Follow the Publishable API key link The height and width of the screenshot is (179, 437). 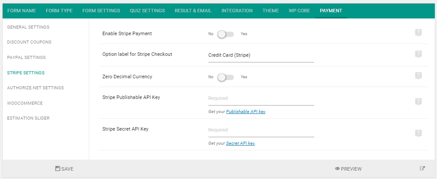(x=245, y=112)
